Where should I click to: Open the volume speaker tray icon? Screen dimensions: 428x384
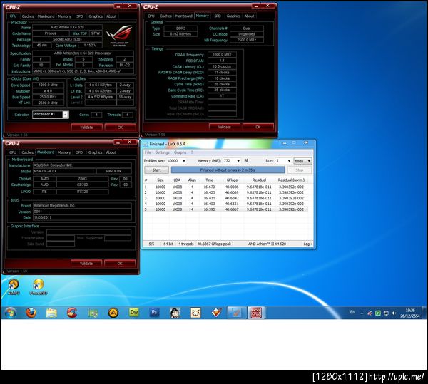[x=394, y=313]
